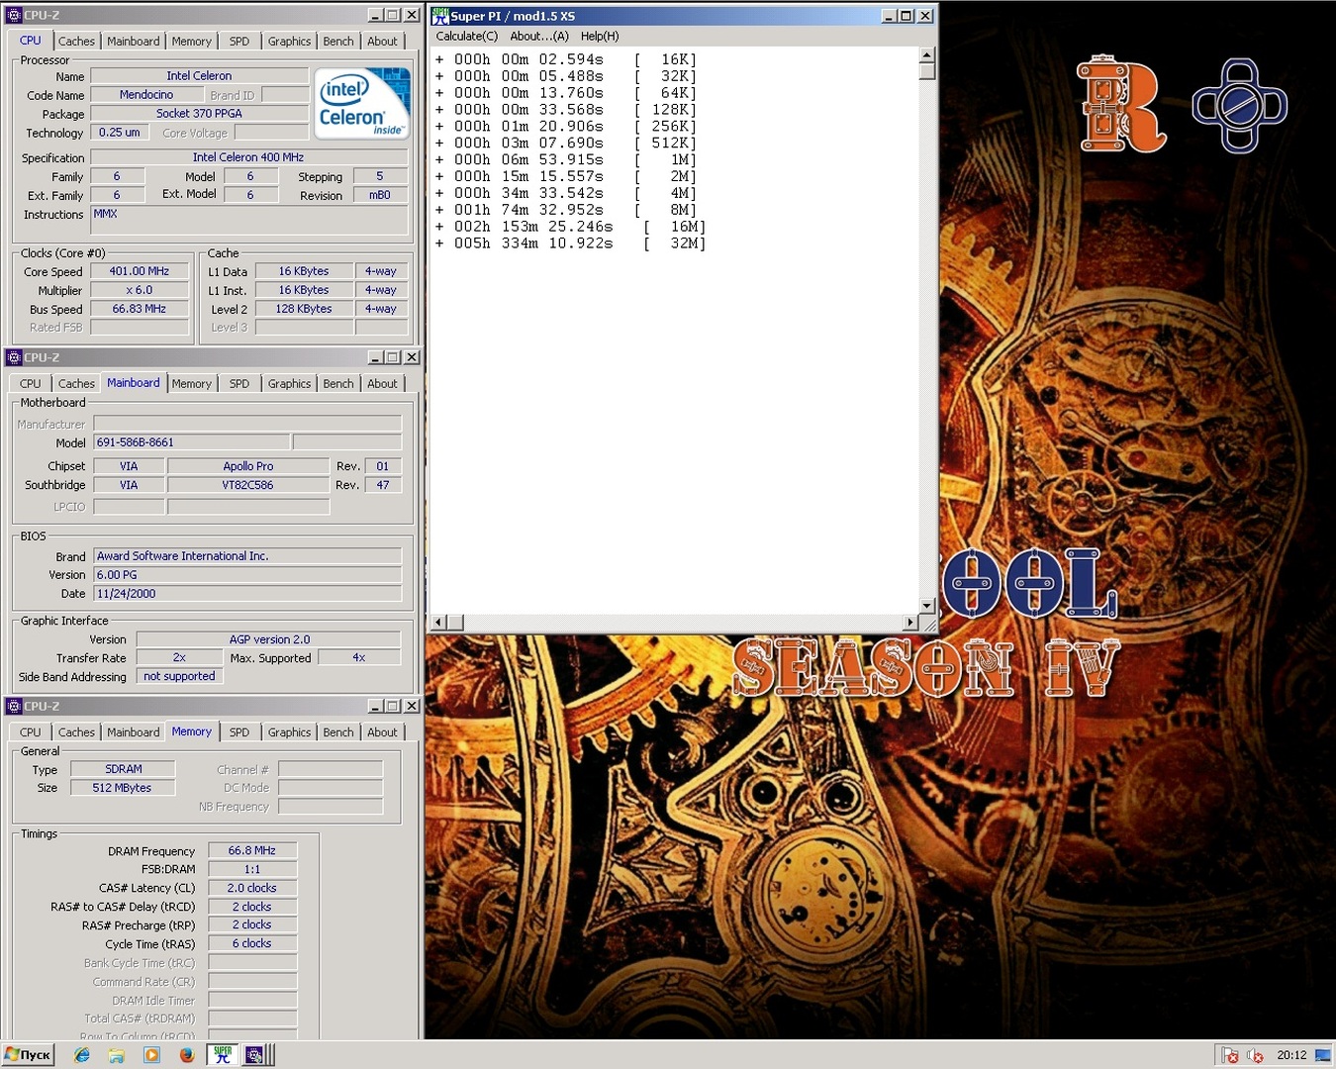The image size is (1336, 1069).
Task: Click the Memory CPU-Z window title icon
Action: pos(14,706)
